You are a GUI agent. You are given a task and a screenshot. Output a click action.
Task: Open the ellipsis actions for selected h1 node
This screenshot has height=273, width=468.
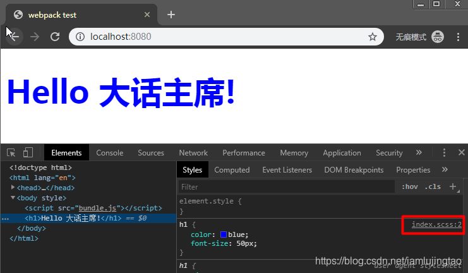(5, 219)
